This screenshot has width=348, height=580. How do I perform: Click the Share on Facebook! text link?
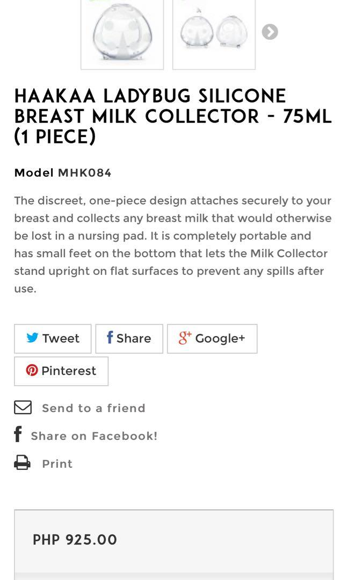94,436
